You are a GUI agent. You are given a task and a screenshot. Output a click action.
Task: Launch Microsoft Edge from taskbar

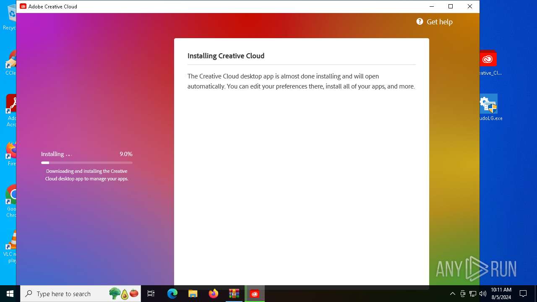(172, 294)
